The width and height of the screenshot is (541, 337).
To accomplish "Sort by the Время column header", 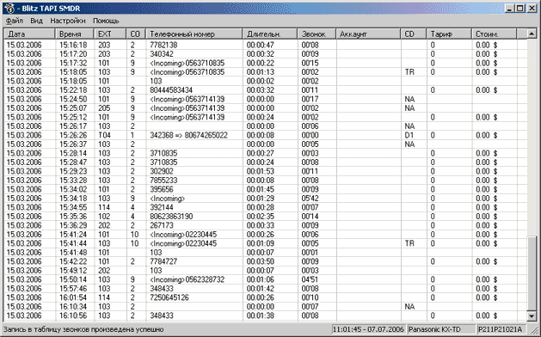I will pyautogui.click(x=75, y=34).
